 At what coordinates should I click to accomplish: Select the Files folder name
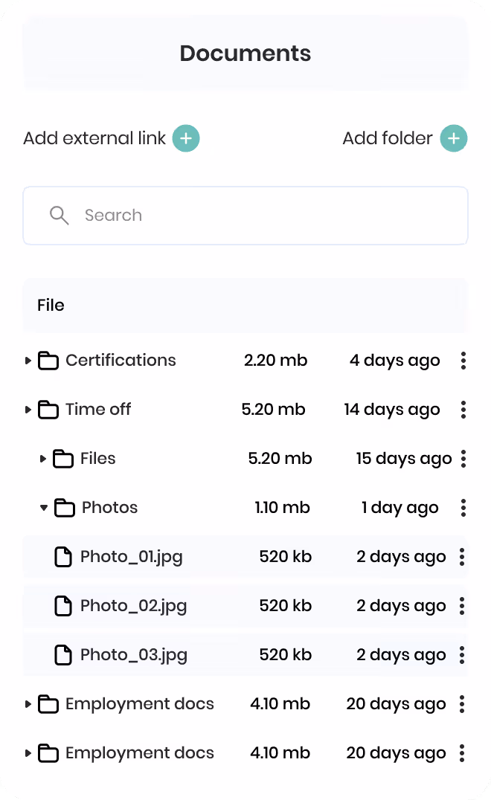[98, 458]
